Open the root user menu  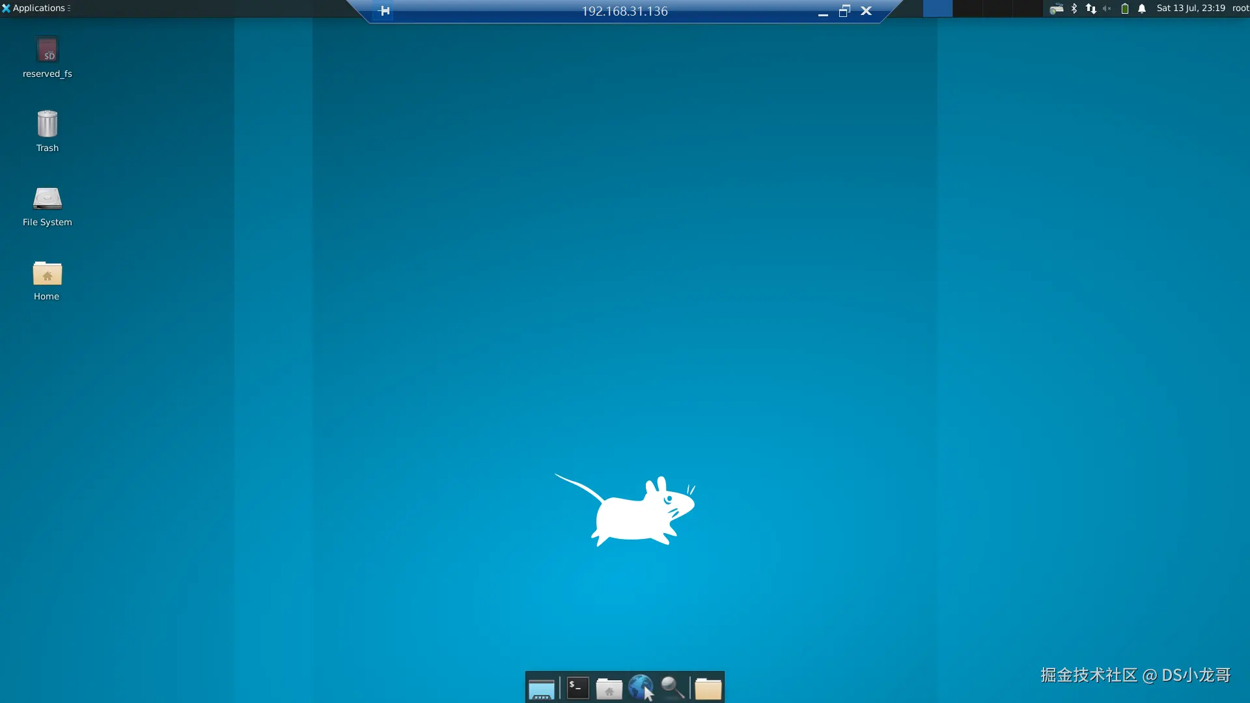pyautogui.click(x=1240, y=8)
